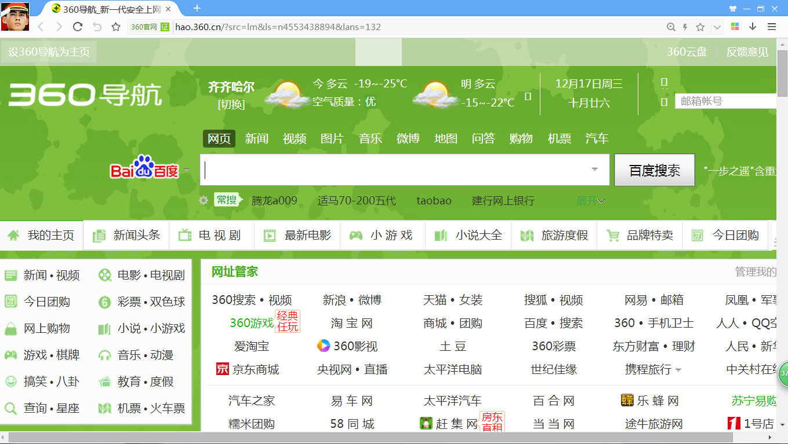Click the 百度搜索 button
This screenshot has width=788, height=444.
click(655, 170)
